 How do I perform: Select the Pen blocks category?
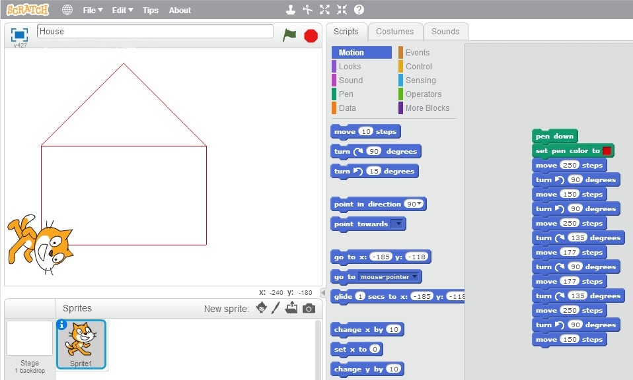346,94
